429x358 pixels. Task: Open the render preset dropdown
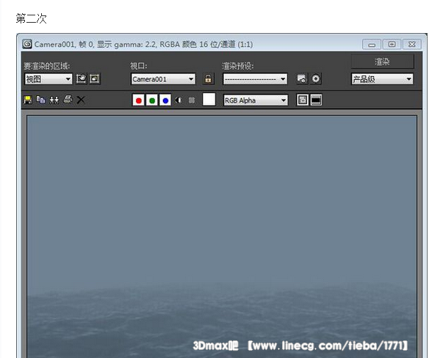pos(255,79)
